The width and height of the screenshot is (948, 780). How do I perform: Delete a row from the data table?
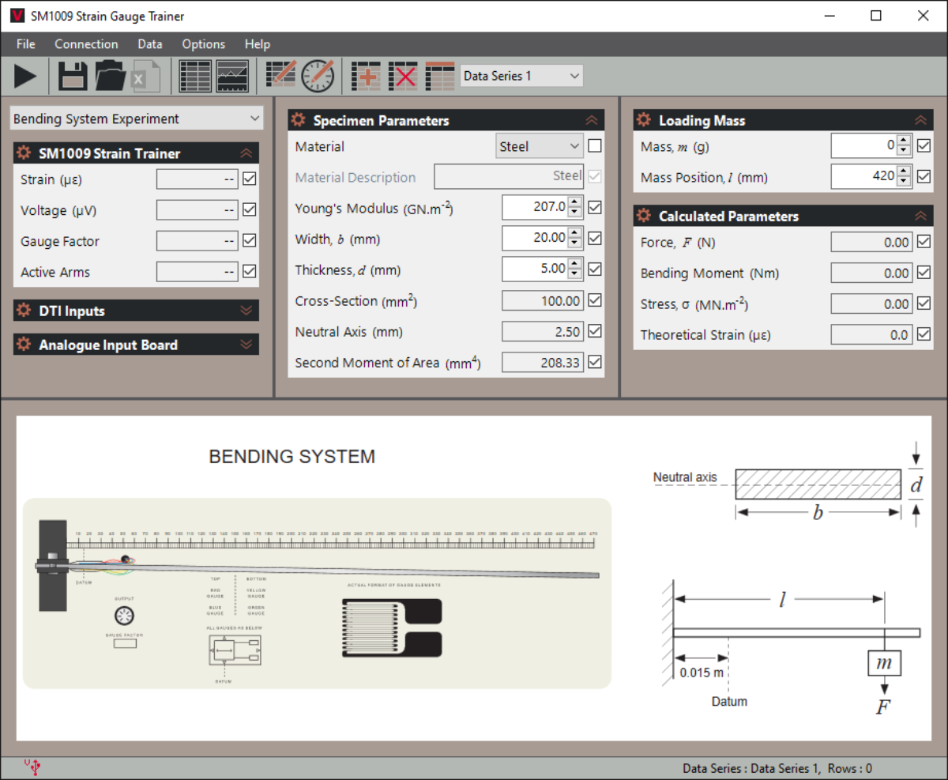pos(403,75)
